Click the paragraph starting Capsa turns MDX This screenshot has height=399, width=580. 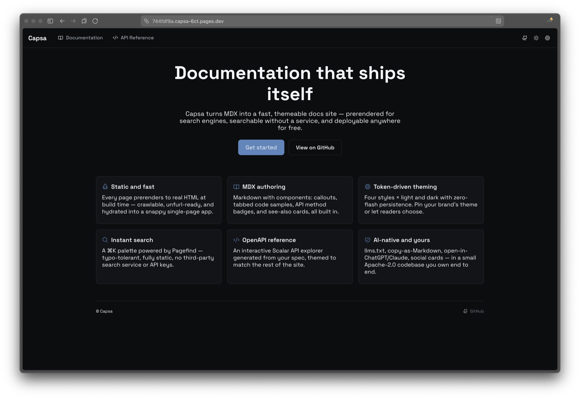290,121
